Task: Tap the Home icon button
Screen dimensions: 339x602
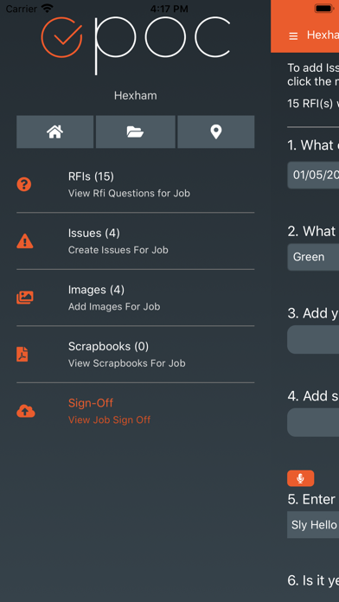Action: [x=54, y=131]
